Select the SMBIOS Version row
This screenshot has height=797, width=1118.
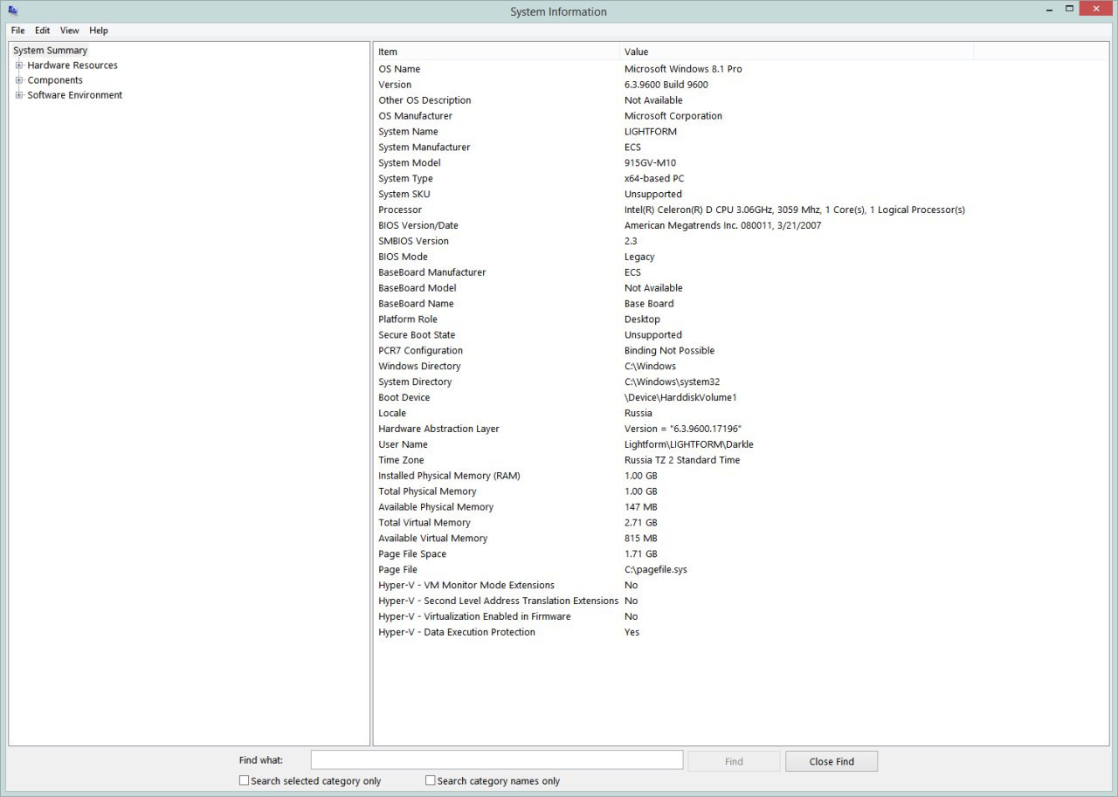pos(413,242)
